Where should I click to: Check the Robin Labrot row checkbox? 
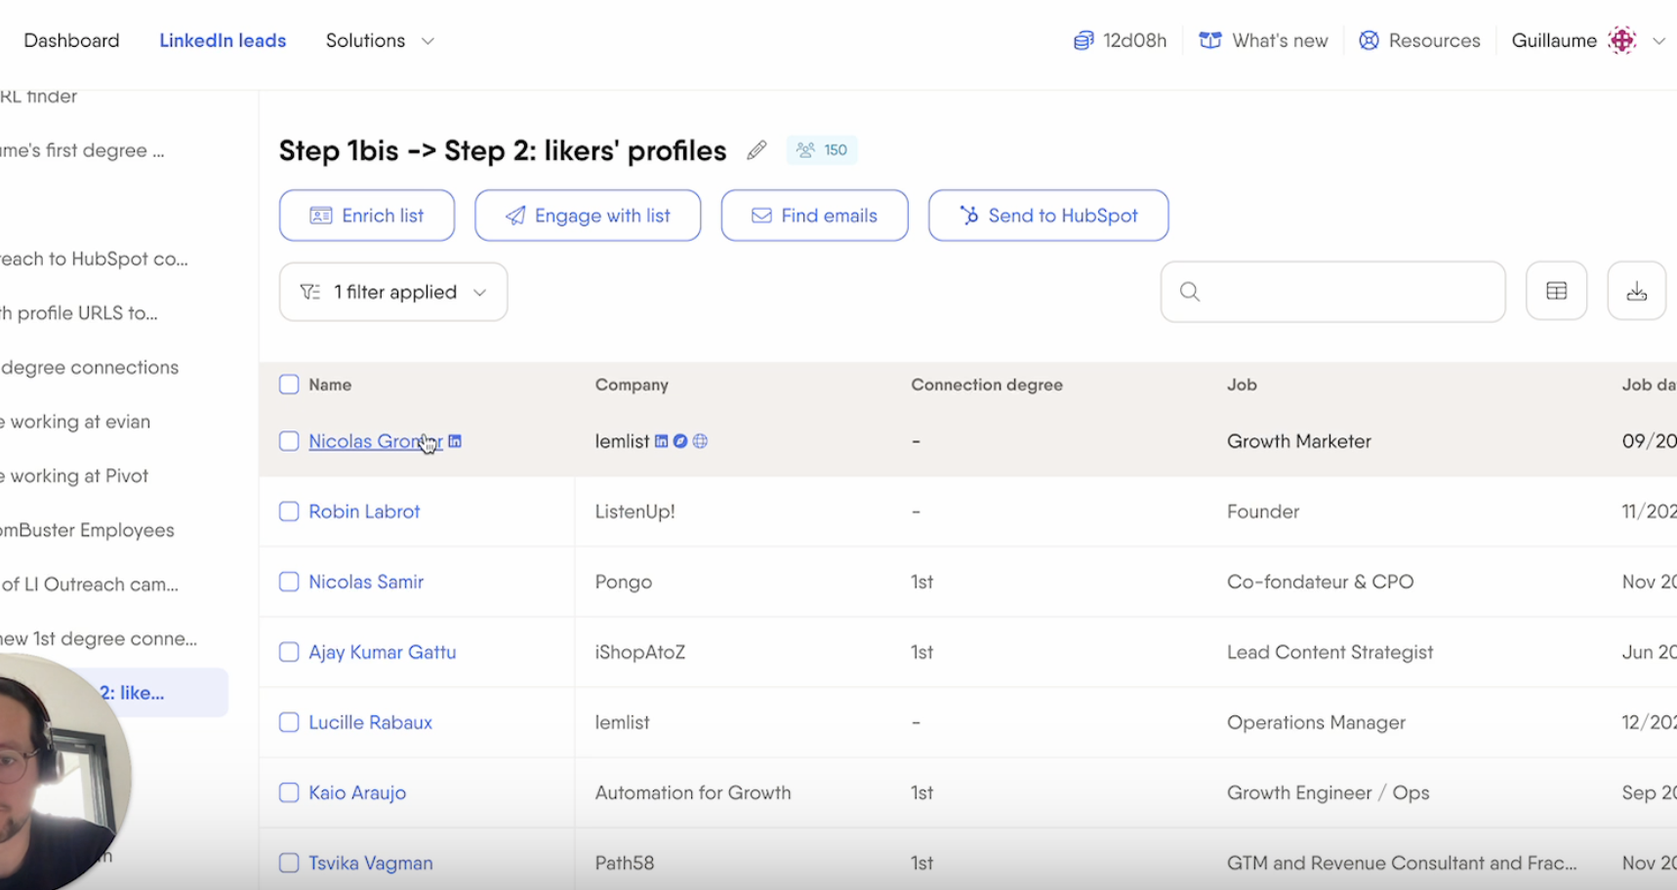tap(289, 511)
